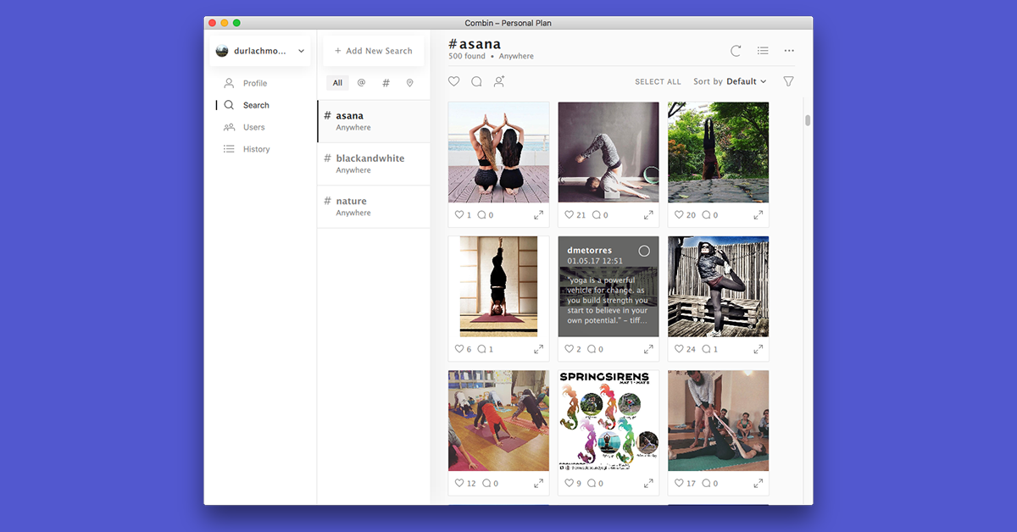
Task: Click the refresh search results icon
Action: [736, 51]
